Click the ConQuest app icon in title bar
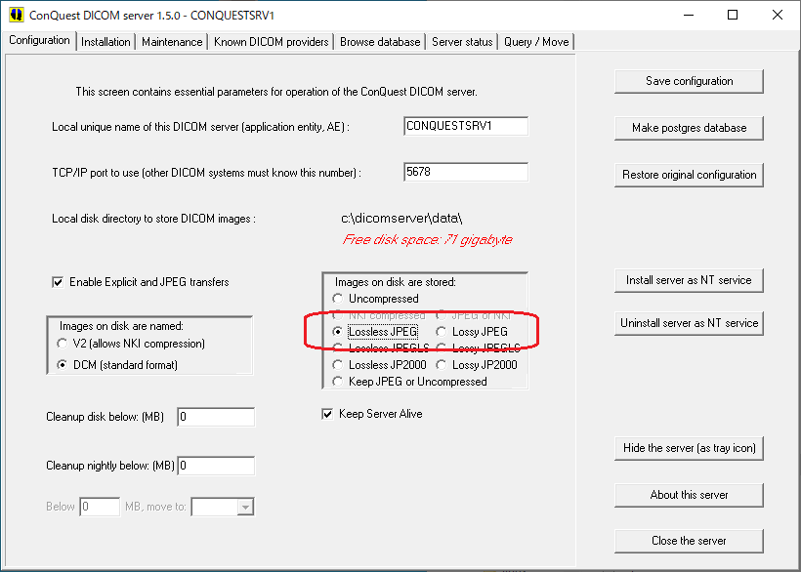 tap(17, 15)
